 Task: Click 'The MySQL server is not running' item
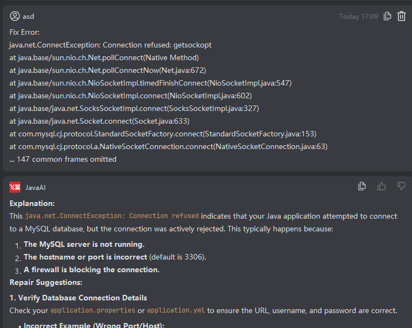[84, 244]
